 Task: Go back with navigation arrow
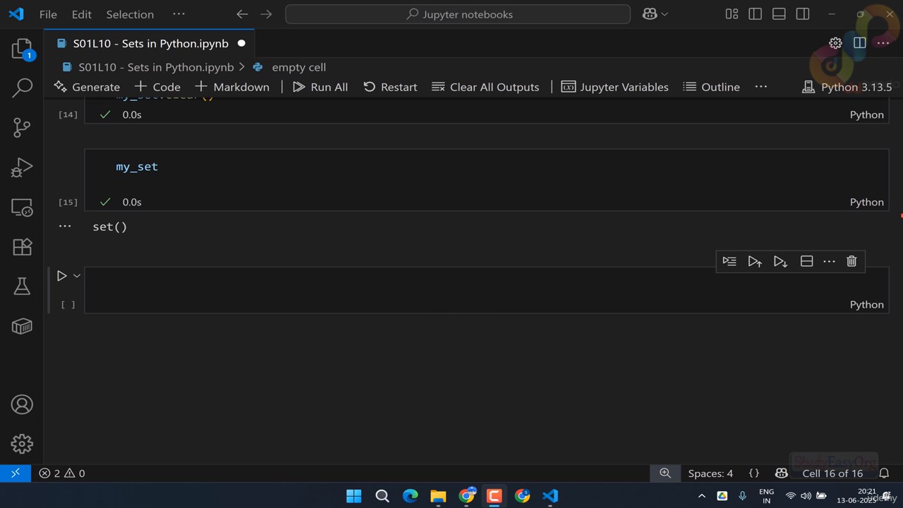pyautogui.click(x=242, y=14)
